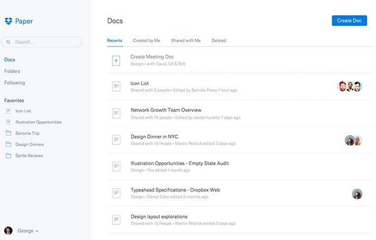Click doc icon next to Typeahead Specifications
376x240 pixels.
pos(117,193)
